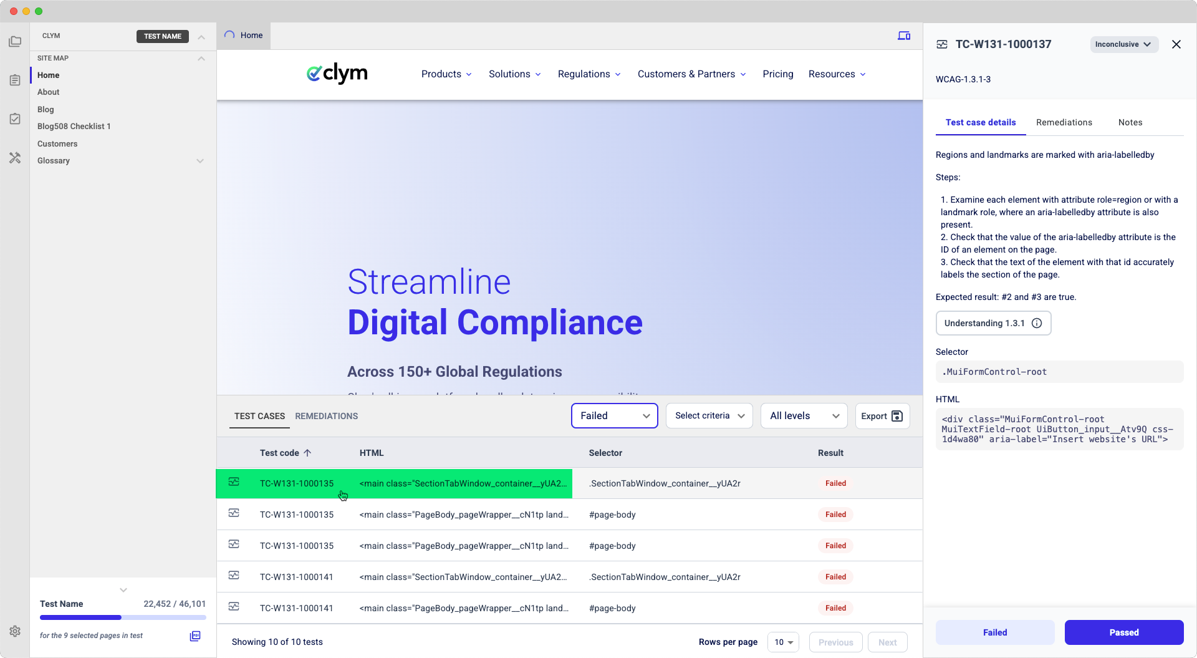
Task: Open the Select criteria dropdown
Action: pyautogui.click(x=709, y=416)
